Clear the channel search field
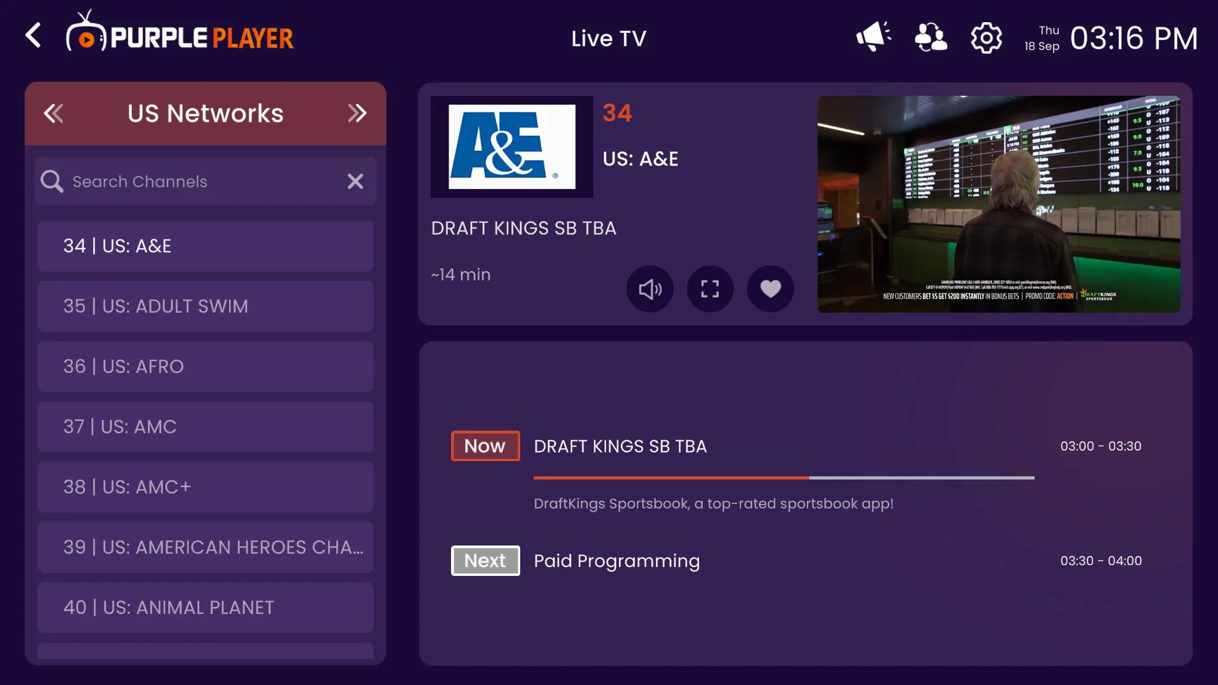 pyautogui.click(x=355, y=181)
